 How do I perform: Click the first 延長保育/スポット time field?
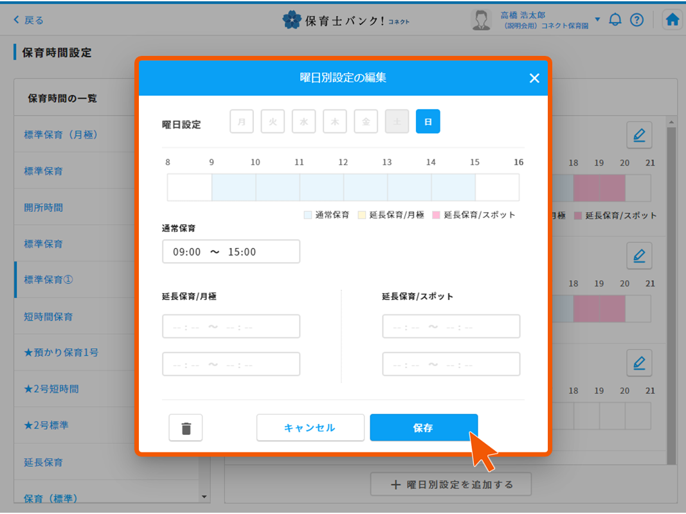coord(451,327)
